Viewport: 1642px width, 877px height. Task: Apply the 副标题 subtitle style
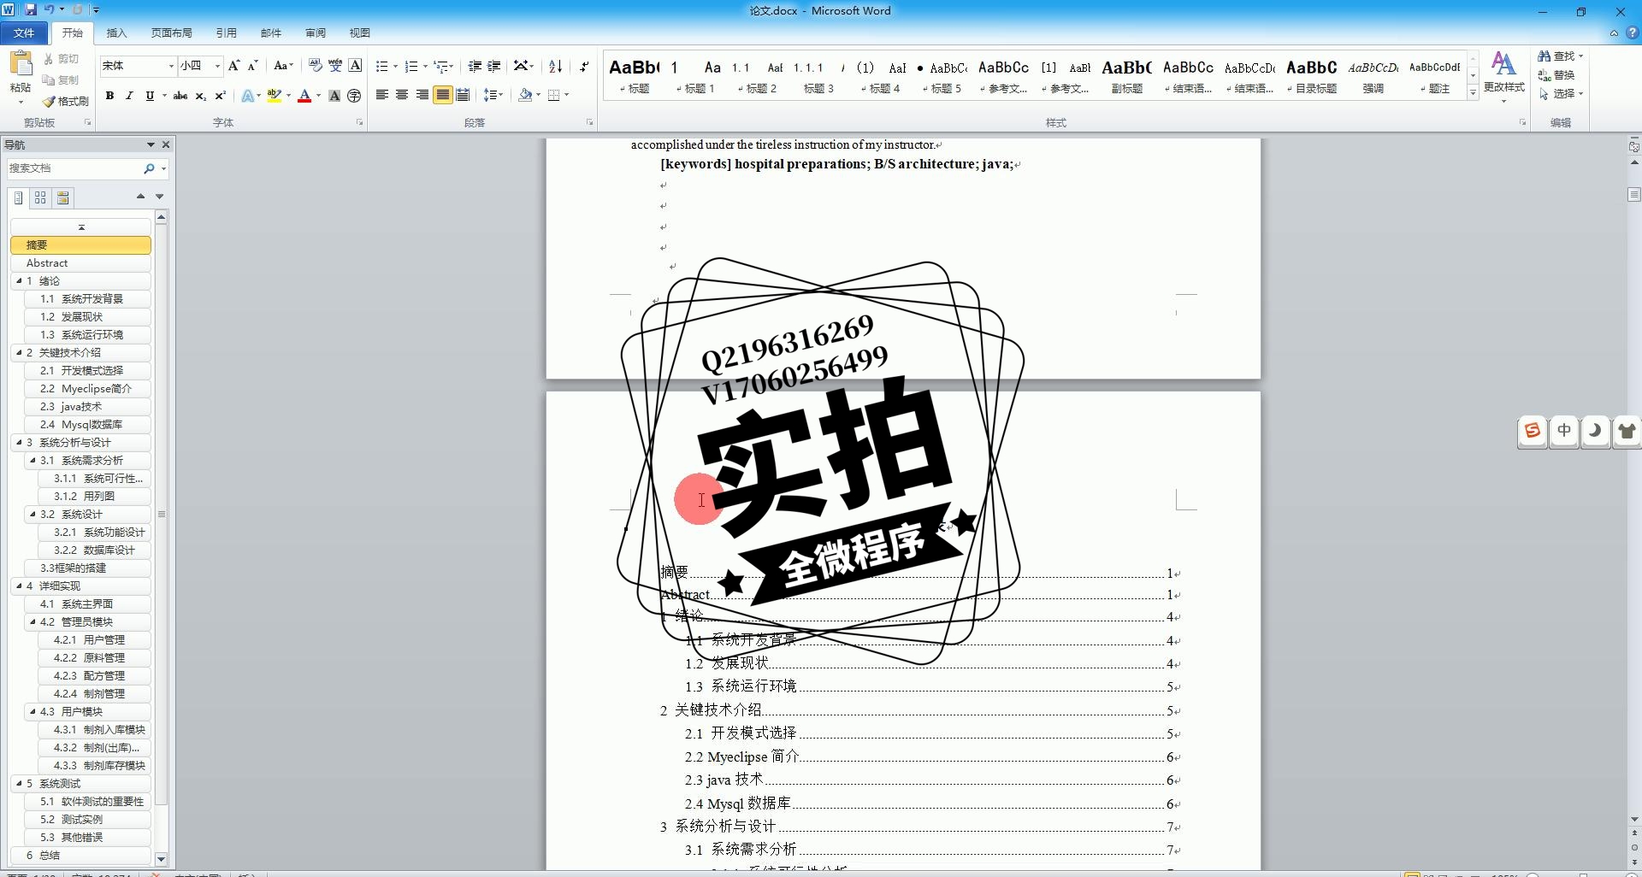pyautogui.click(x=1126, y=76)
